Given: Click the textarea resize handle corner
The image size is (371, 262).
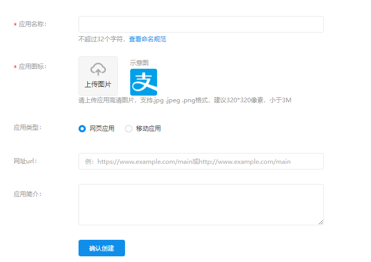Looking at the screenshot, I should 321,222.
